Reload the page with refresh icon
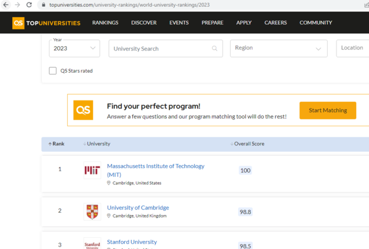The height and width of the screenshot is (249, 369). (x=29, y=5)
